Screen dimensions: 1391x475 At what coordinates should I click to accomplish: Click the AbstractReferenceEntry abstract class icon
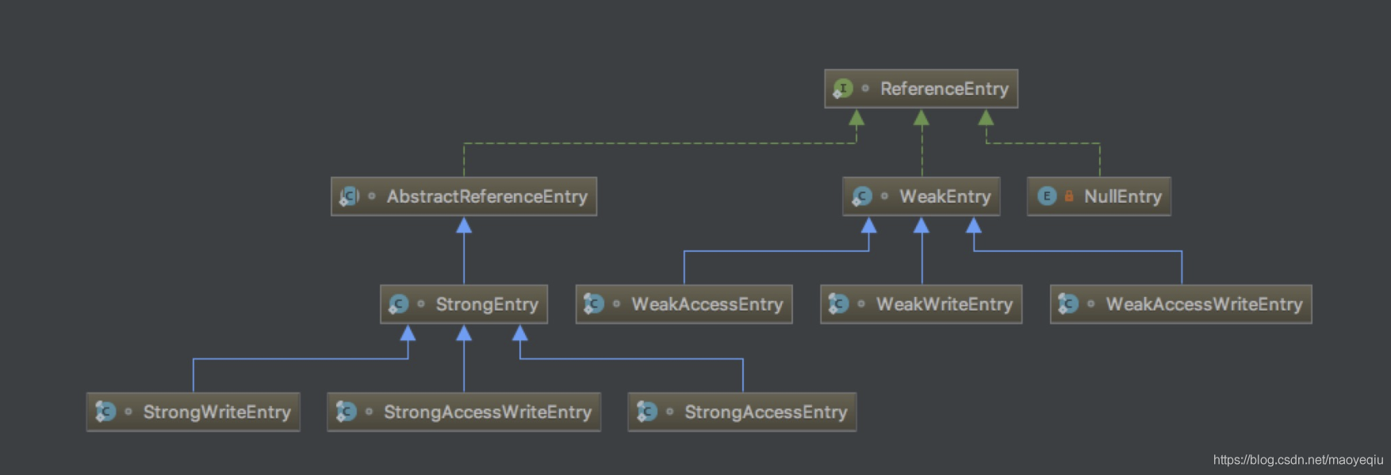[350, 196]
